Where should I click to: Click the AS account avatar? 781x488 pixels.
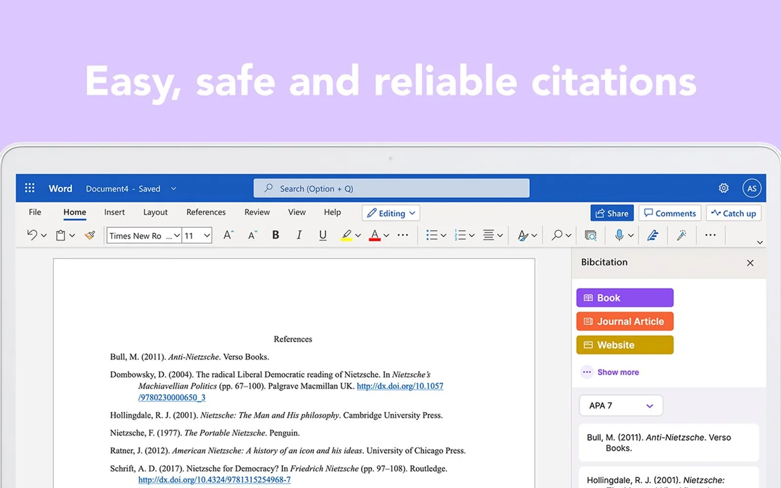(x=752, y=188)
